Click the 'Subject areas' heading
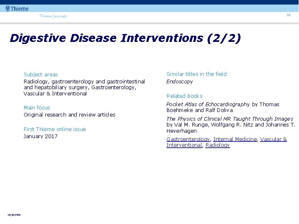Screen dimensions: 299x224 (x=41, y=75)
